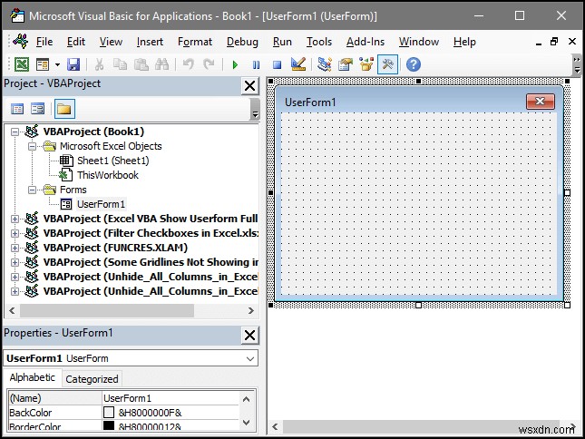Open the Run menu
Image resolution: width=585 pixels, height=439 pixels.
coord(282,42)
